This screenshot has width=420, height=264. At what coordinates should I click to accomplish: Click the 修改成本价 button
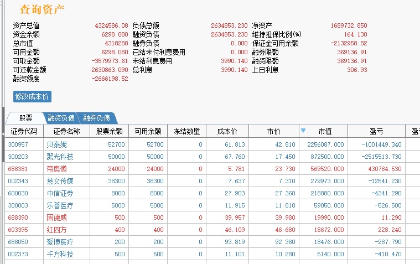point(32,96)
